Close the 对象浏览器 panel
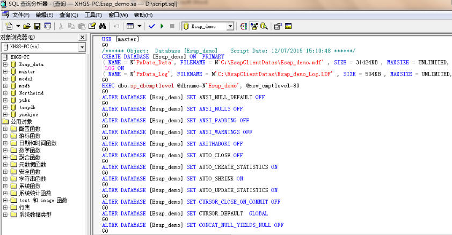The width and height of the screenshot is (452, 235). click(82, 37)
